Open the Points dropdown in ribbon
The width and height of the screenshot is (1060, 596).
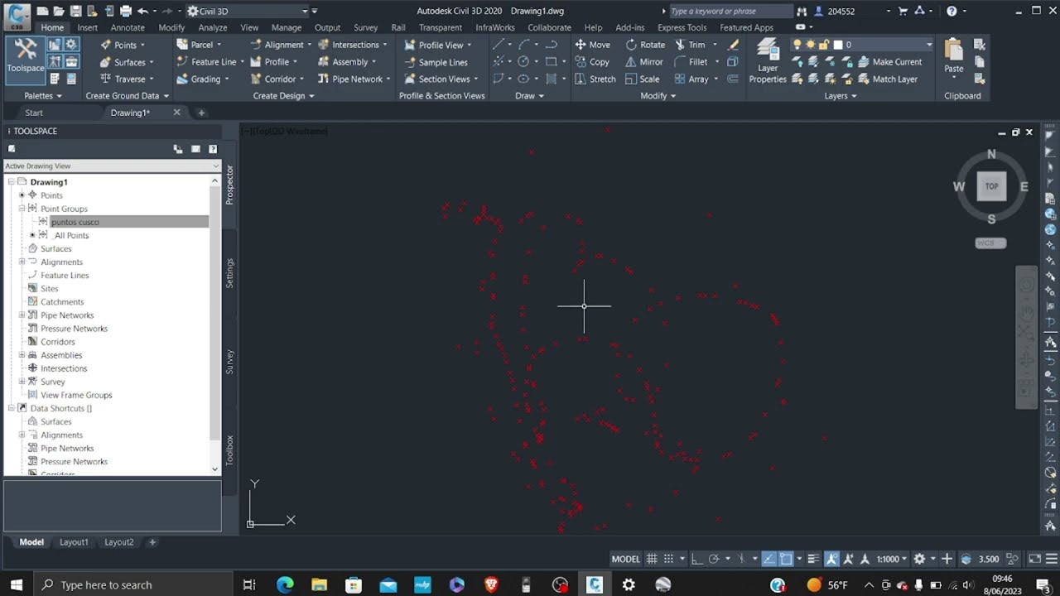(x=123, y=45)
